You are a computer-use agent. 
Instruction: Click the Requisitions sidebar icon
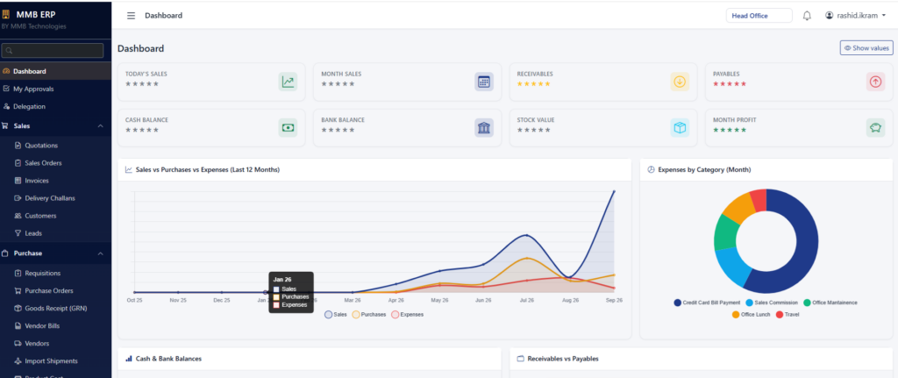click(18, 273)
